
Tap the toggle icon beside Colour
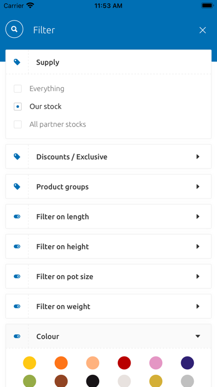[x=17, y=336]
